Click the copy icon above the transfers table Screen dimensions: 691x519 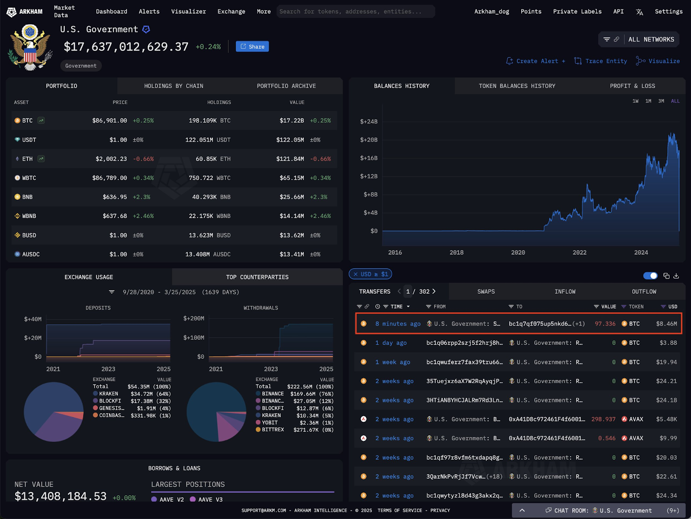point(666,276)
